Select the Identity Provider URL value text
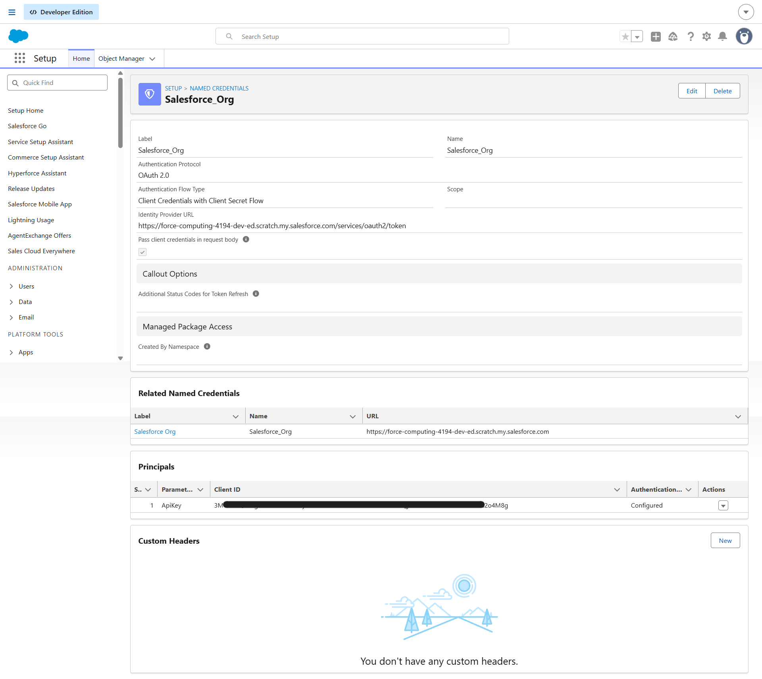Image resolution: width=762 pixels, height=679 pixels. coord(272,226)
